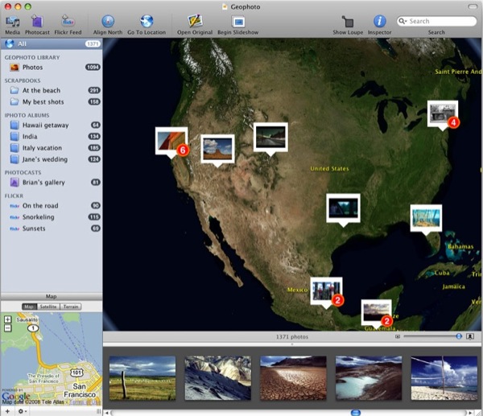Align the map north with compass icon
The image size is (483, 416).
[x=109, y=21]
